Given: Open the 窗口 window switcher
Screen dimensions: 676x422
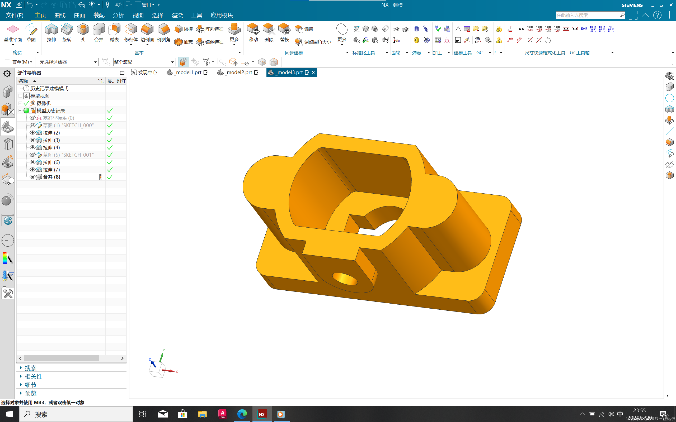Looking at the screenshot, I should coord(144,5).
